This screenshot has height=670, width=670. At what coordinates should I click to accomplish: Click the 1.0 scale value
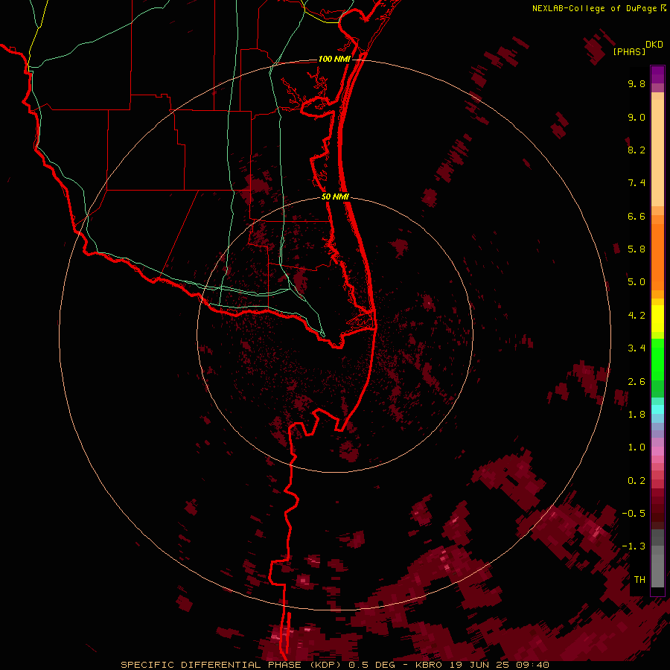(x=636, y=447)
